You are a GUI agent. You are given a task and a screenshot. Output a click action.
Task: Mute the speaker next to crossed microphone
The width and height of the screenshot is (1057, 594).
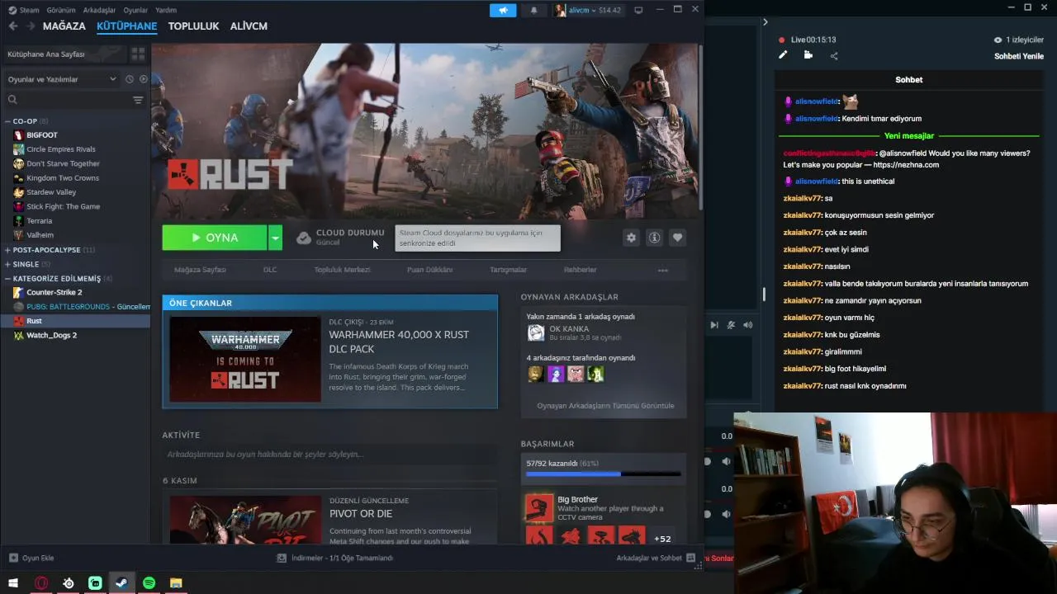[747, 325]
